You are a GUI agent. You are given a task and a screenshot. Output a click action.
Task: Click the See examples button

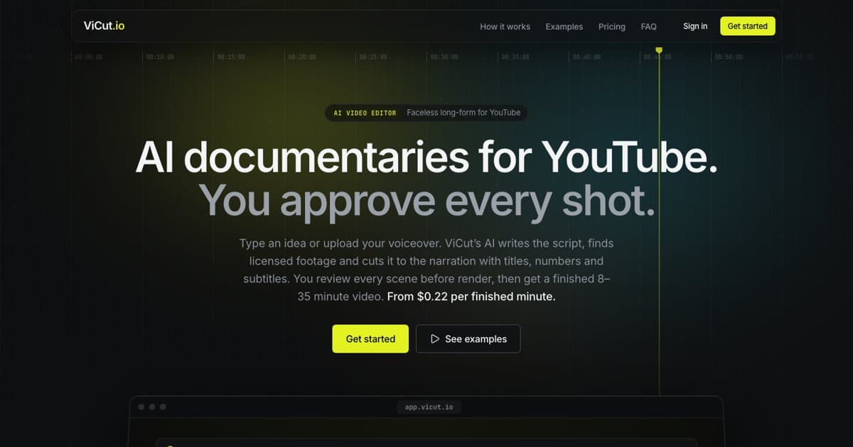(468, 339)
